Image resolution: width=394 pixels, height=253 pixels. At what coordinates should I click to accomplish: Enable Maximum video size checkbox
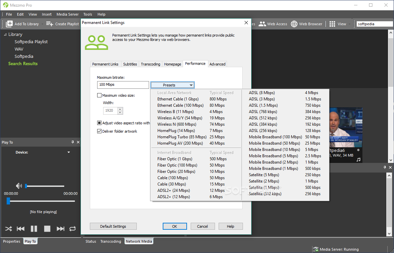click(x=99, y=95)
